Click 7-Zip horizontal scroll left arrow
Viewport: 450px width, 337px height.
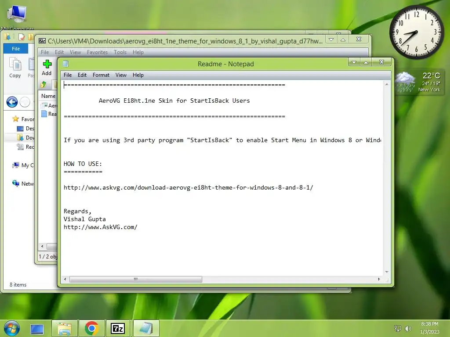[42, 246]
